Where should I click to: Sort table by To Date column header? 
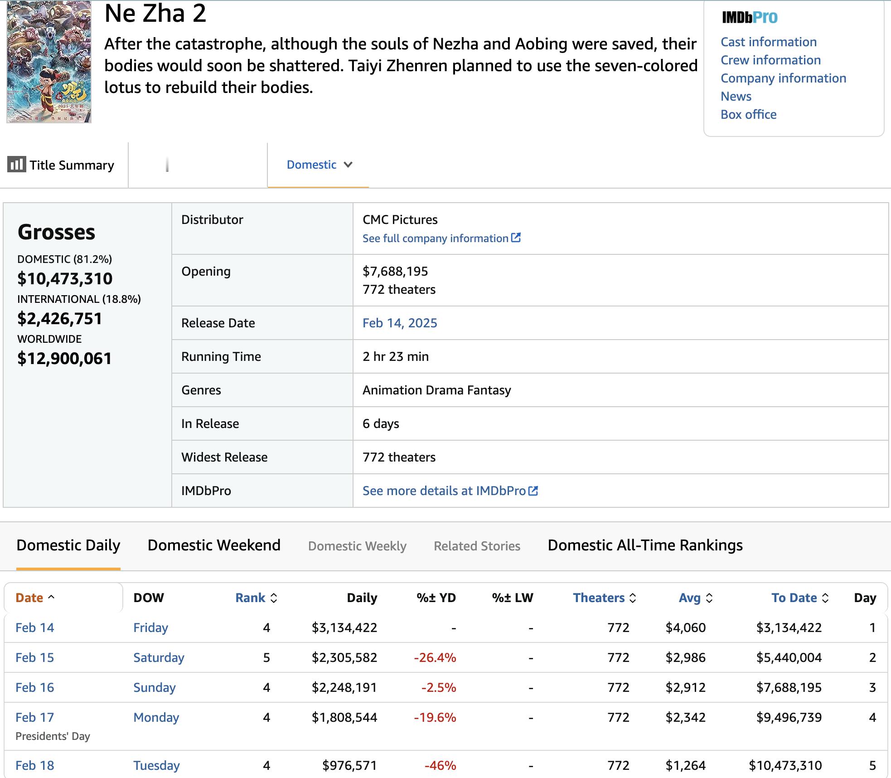pyautogui.click(x=794, y=598)
